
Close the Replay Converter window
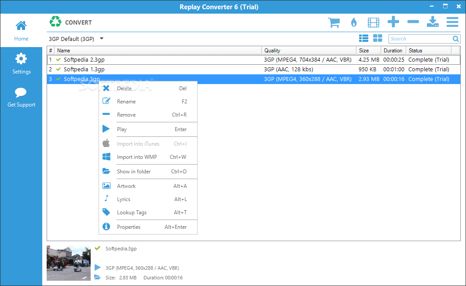pyautogui.click(x=459, y=6)
